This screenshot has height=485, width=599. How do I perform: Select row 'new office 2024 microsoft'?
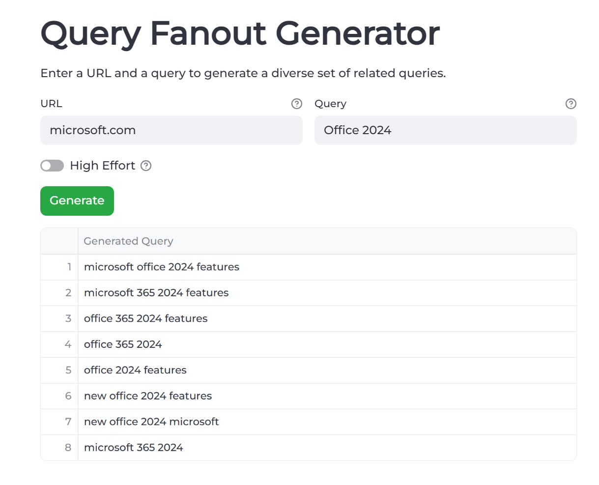[x=309, y=422]
